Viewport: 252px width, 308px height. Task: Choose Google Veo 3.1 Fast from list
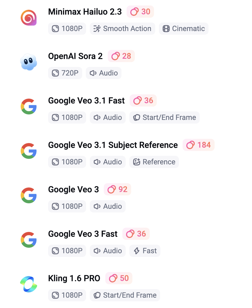coord(86,101)
